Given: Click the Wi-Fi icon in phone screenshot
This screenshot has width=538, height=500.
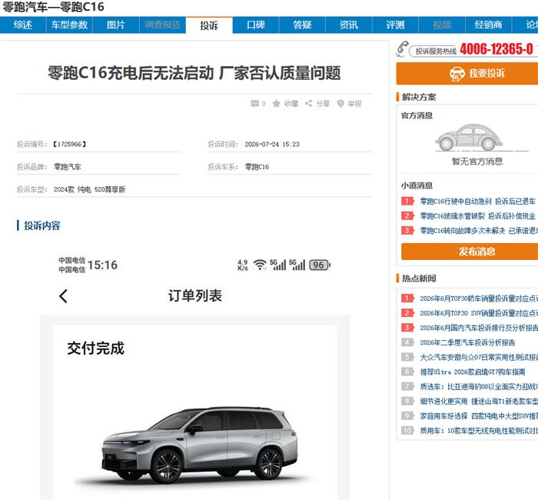Looking at the screenshot, I should pyautogui.click(x=260, y=265).
